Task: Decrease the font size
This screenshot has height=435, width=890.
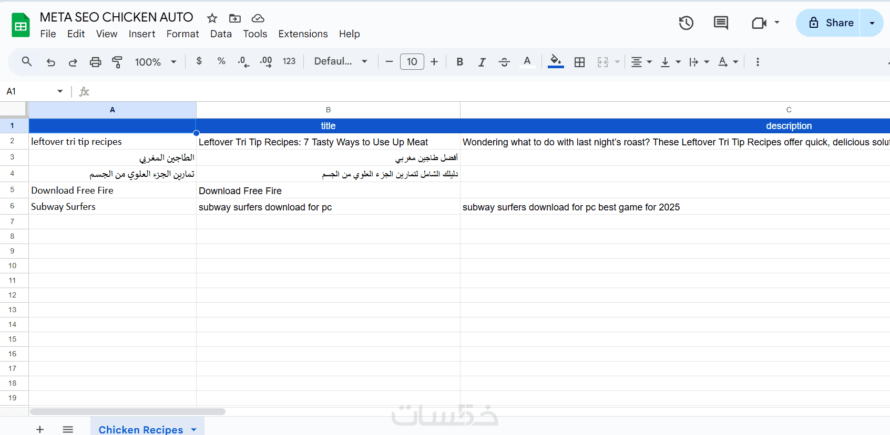Action: 389,62
